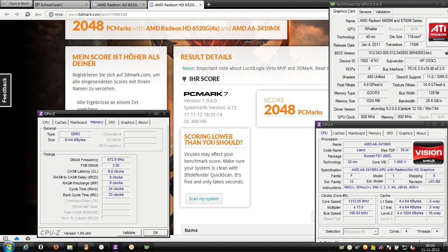Open Windows Explorer folder on taskbar
The height and width of the screenshot is (252, 448).
point(70,247)
